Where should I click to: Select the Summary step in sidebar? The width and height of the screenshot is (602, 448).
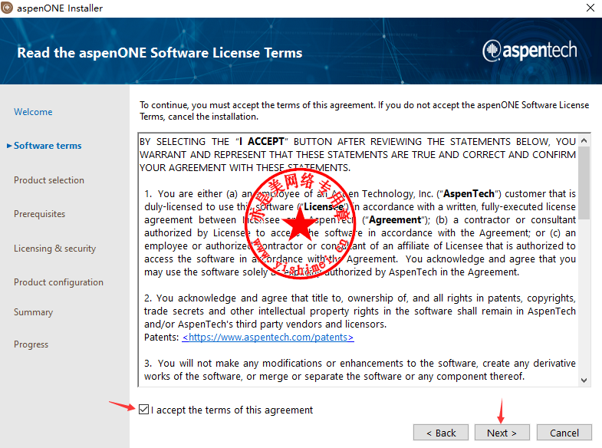coord(34,312)
